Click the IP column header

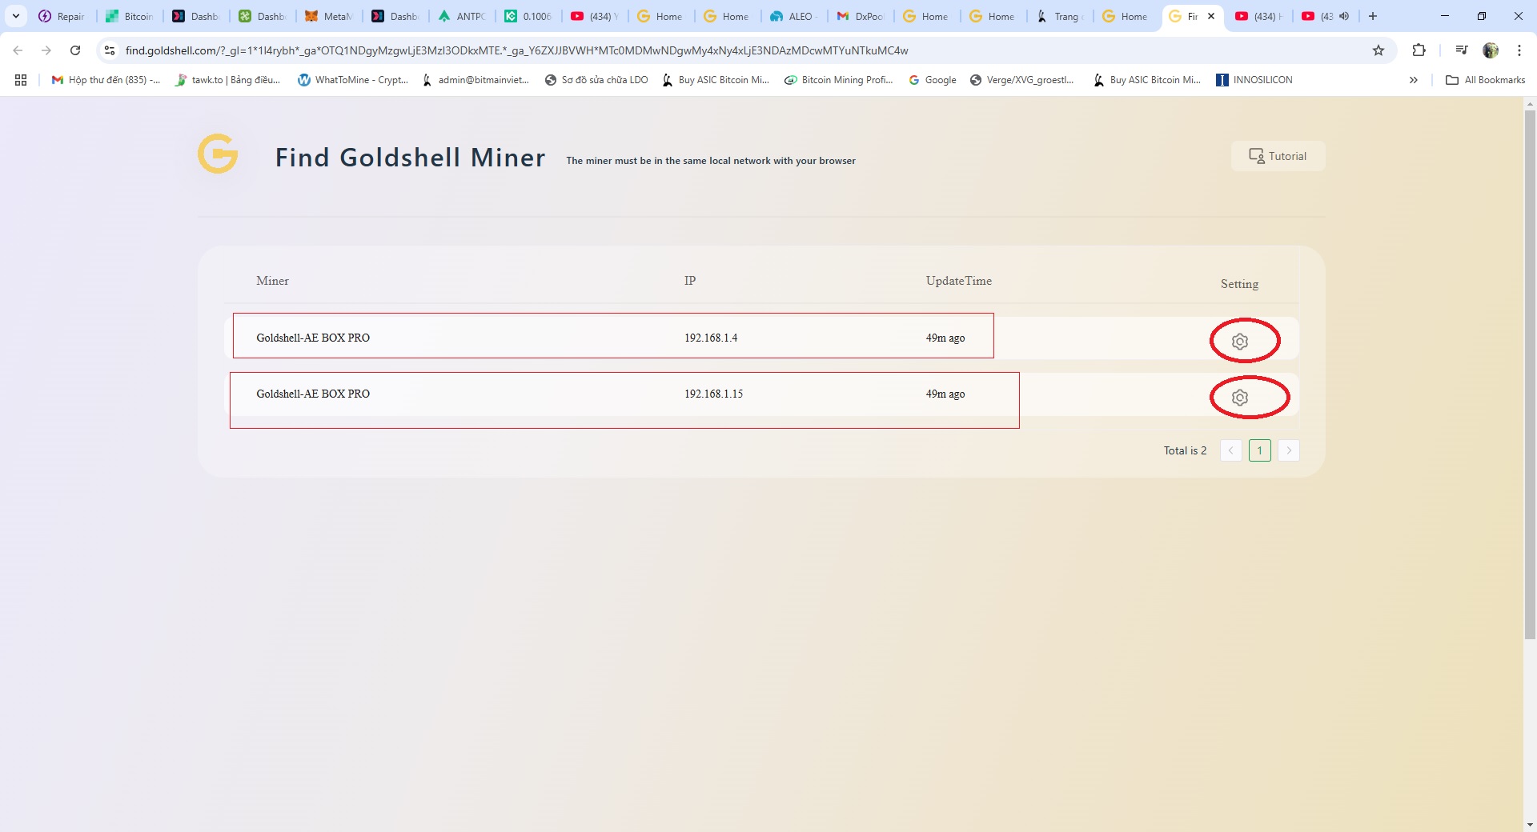click(x=690, y=281)
